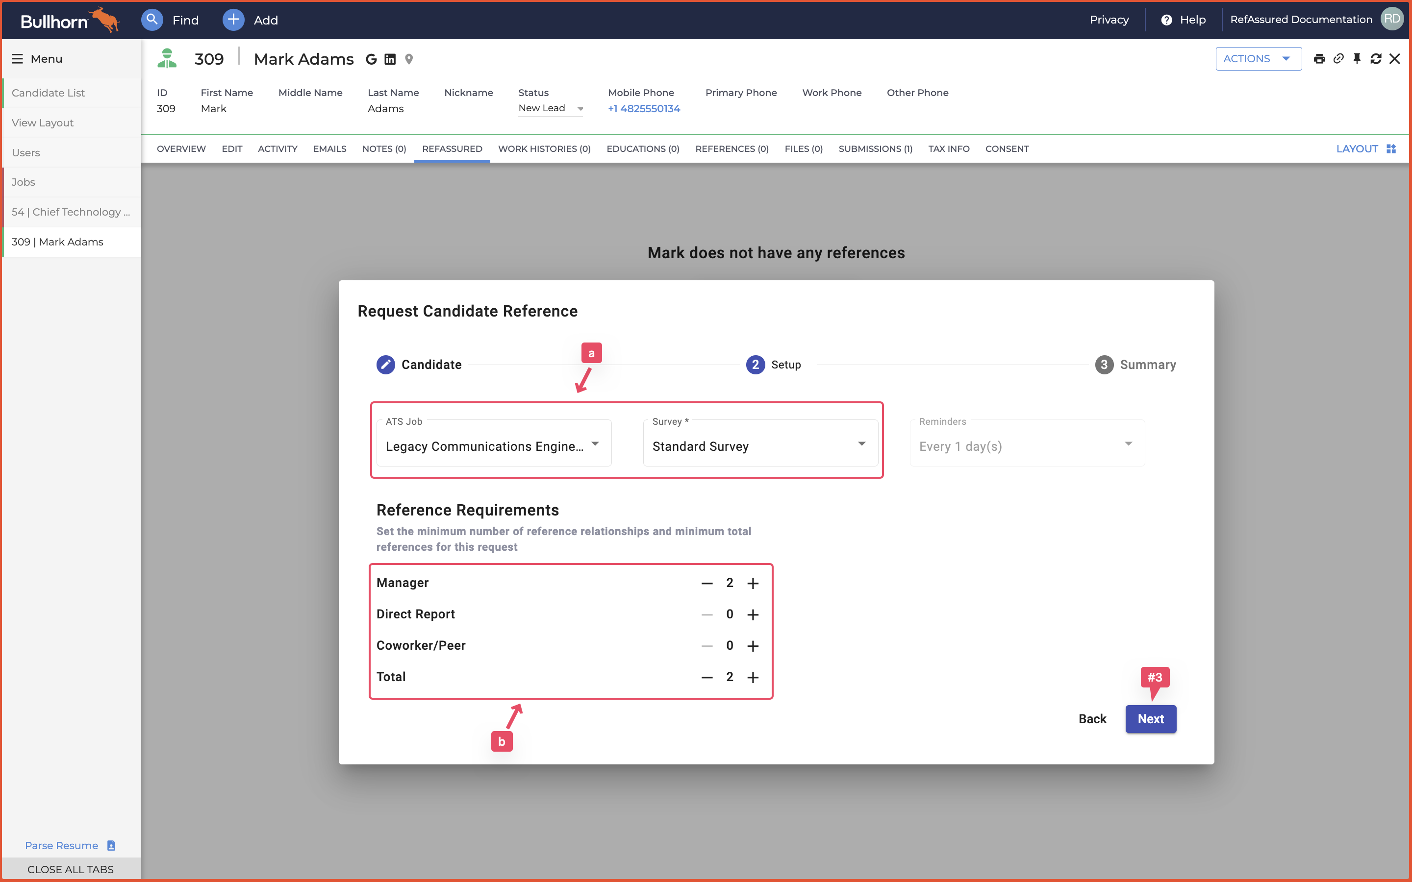This screenshot has height=882, width=1412.
Task: Click the mobile phone number link
Action: [x=644, y=108]
